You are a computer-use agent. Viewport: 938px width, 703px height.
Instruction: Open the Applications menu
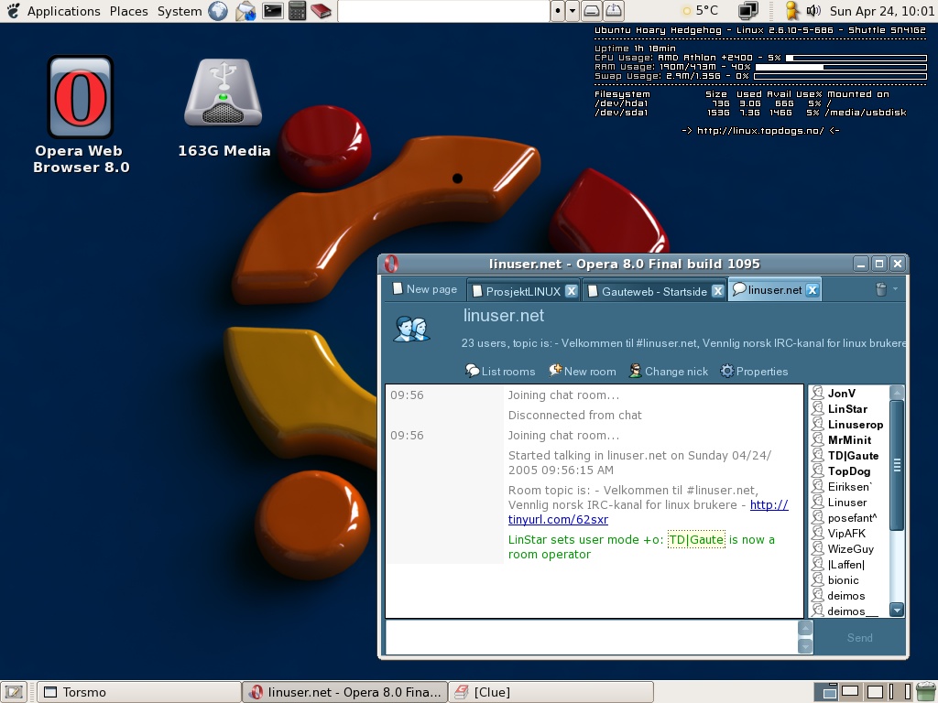coord(63,11)
